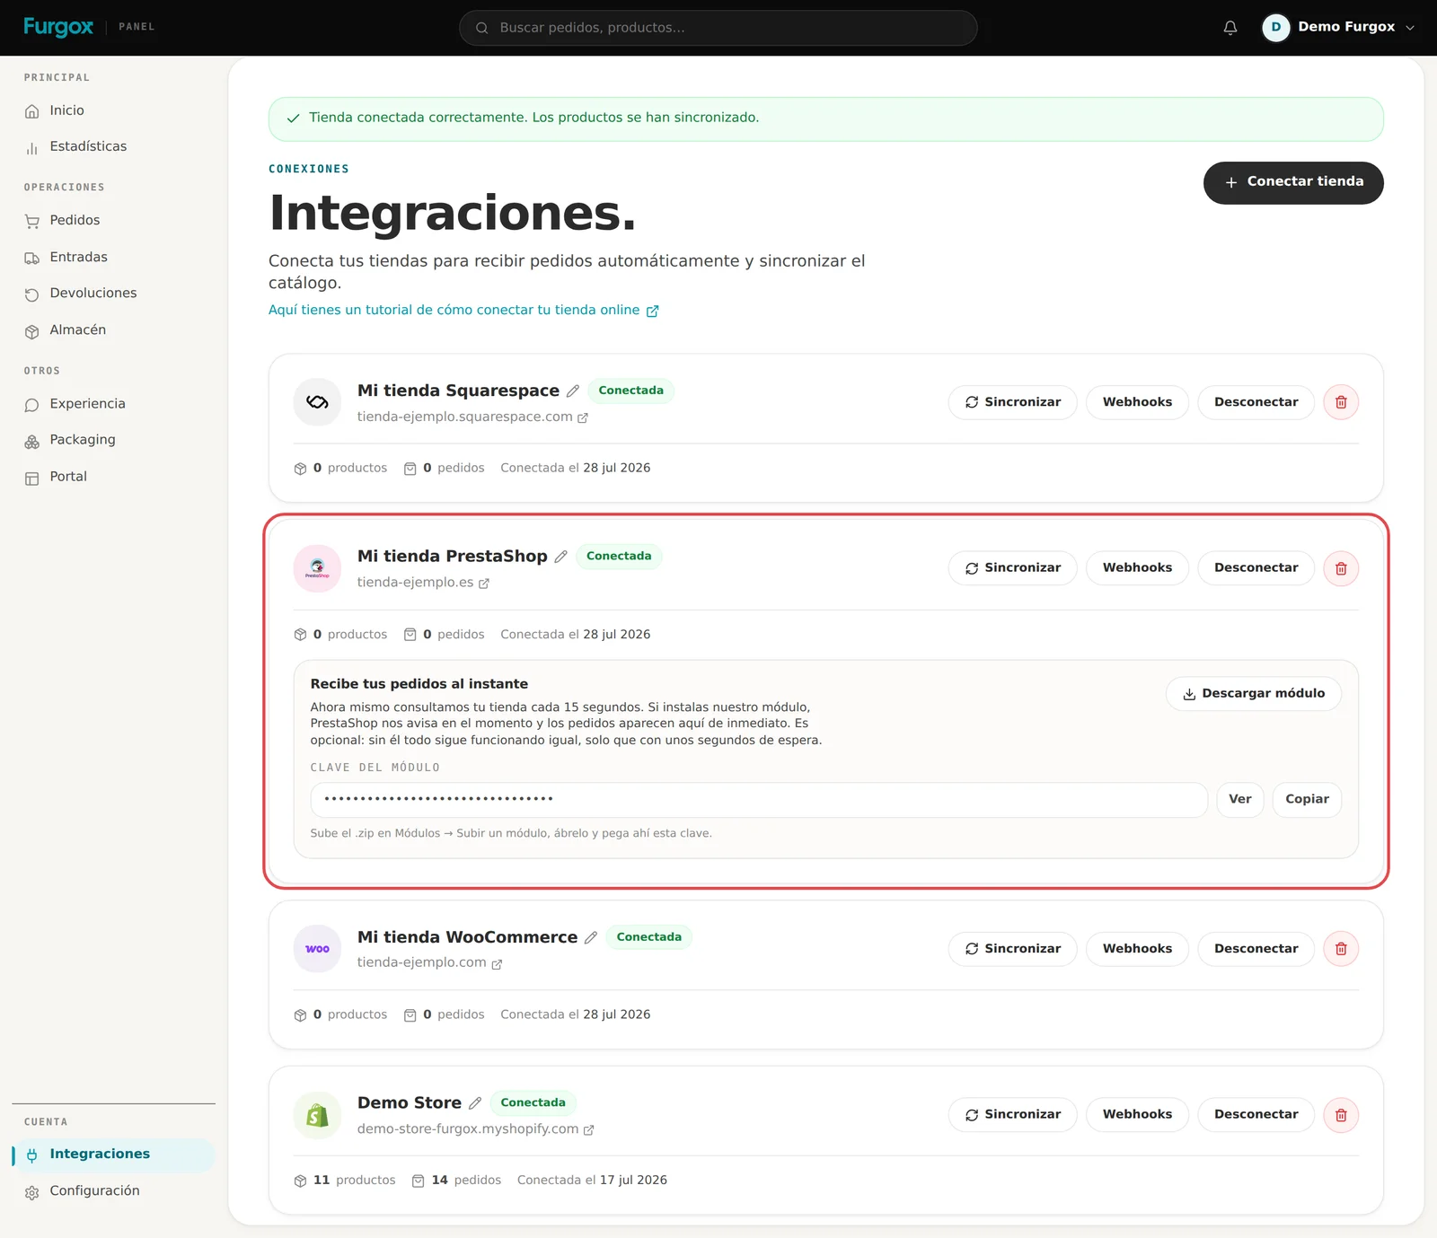Click Copiar to copy module key
The height and width of the screenshot is (1238, 1437).
pos(1307,799)
